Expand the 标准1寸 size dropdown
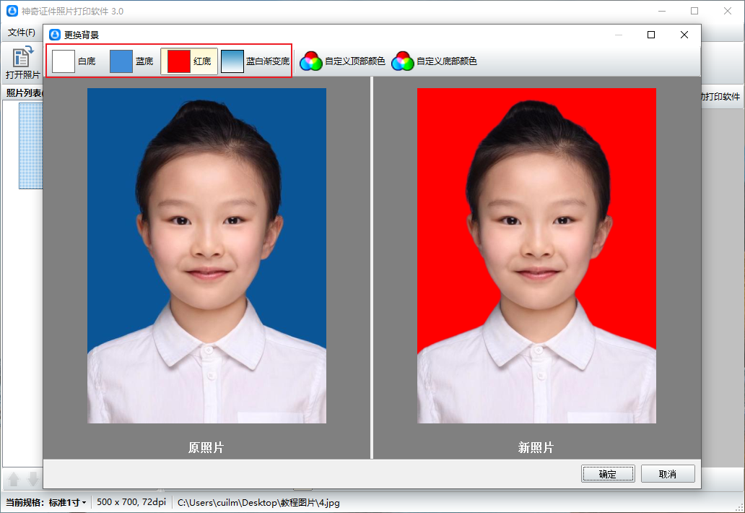The height and width of the screenshot is (513, 745). (68, 502)
